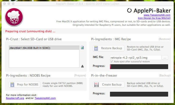Visit the RaspberryPi.org link
The width and height of the screenshot is (175, 105).
15,98
